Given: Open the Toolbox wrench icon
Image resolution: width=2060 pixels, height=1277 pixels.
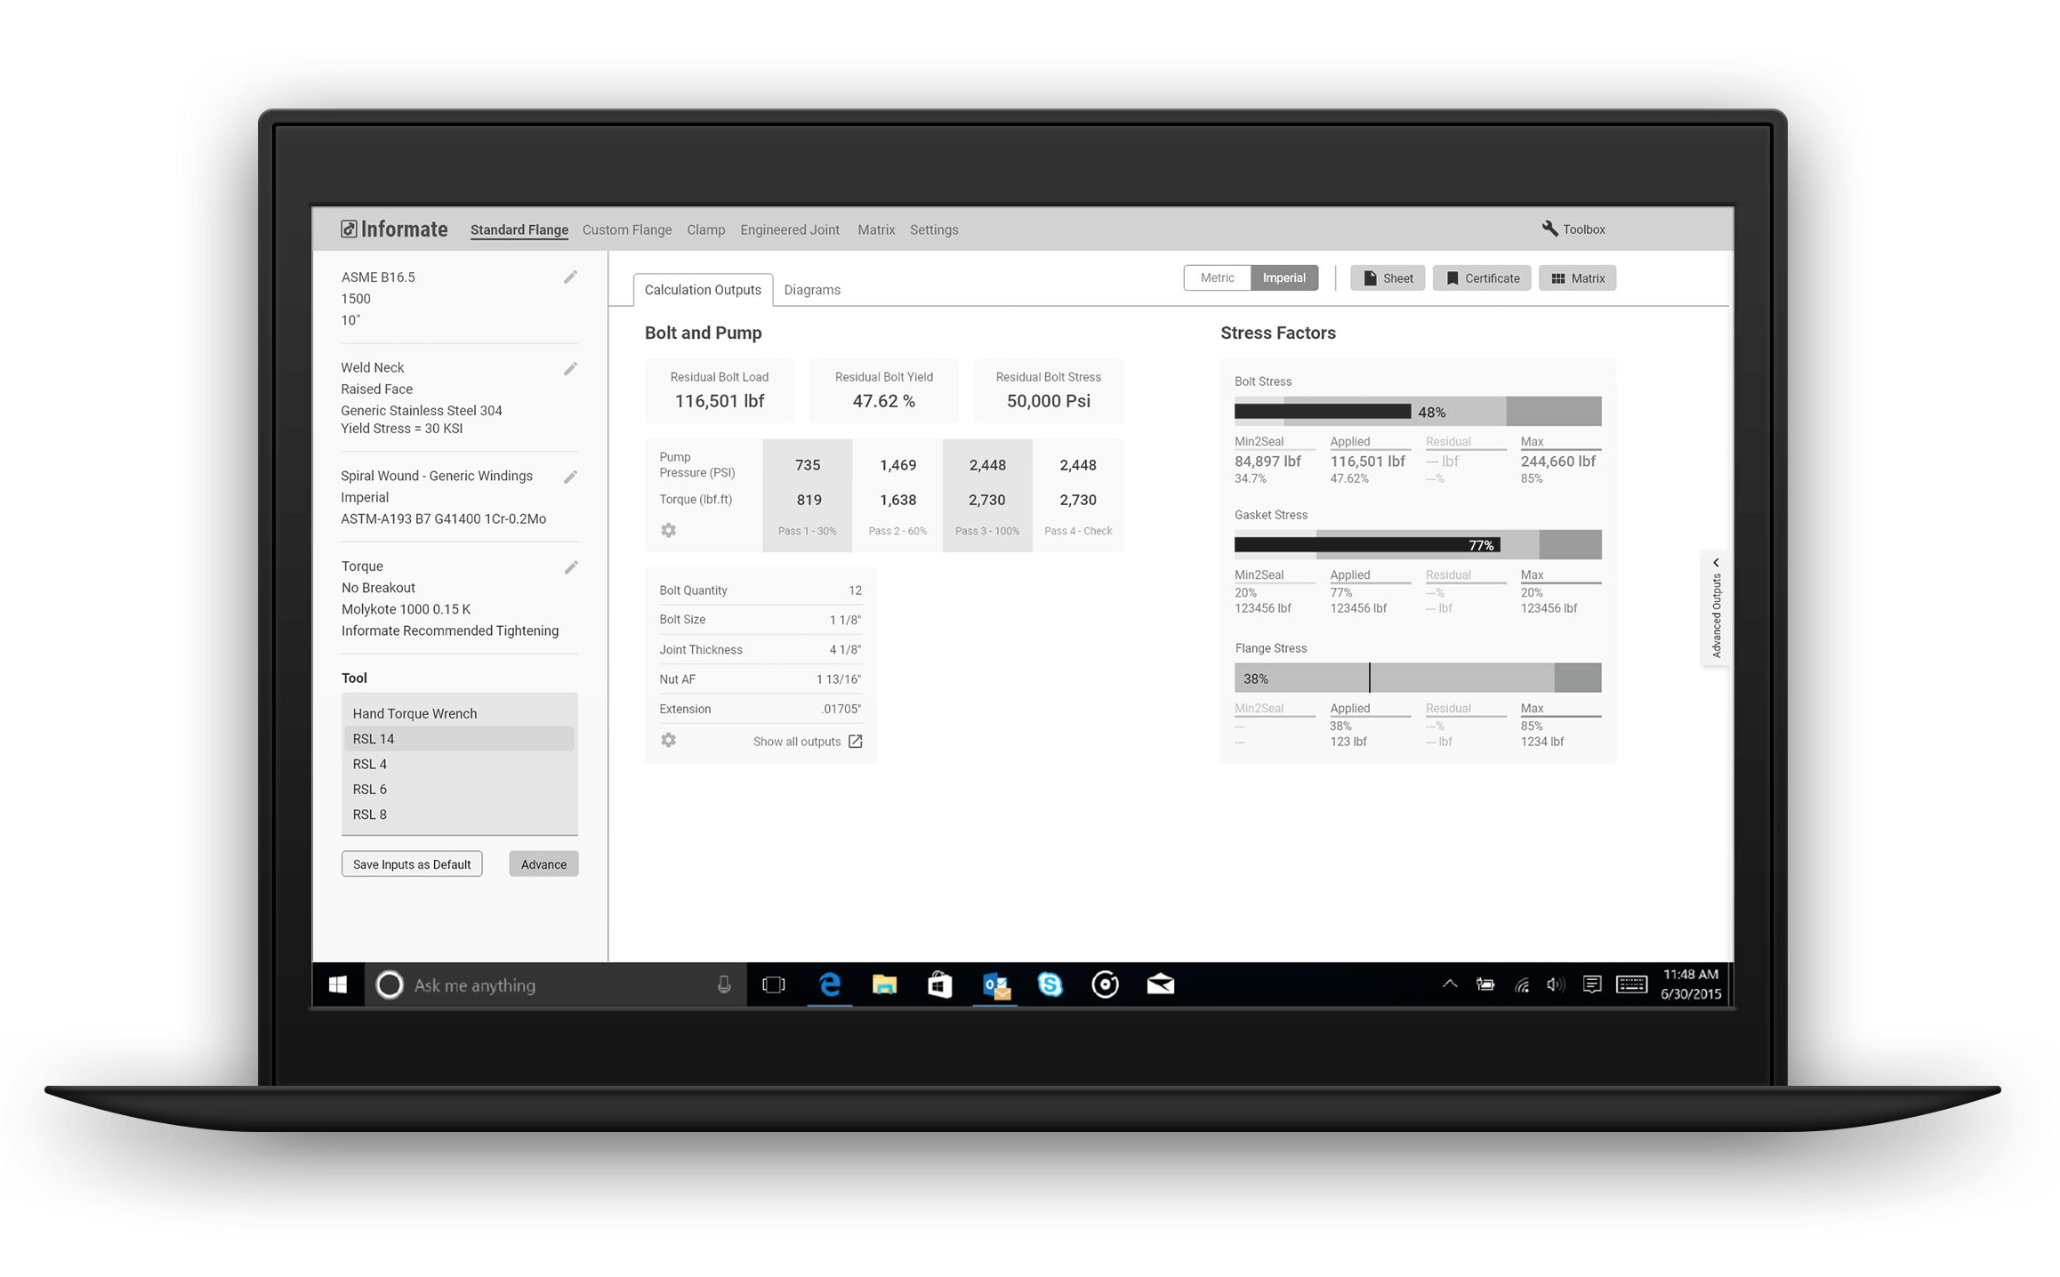Looking at the screenshot, I should click(x=1549, y=229).
